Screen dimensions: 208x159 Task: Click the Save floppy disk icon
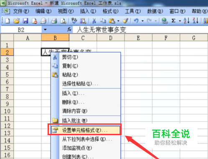tap(25, 21)
